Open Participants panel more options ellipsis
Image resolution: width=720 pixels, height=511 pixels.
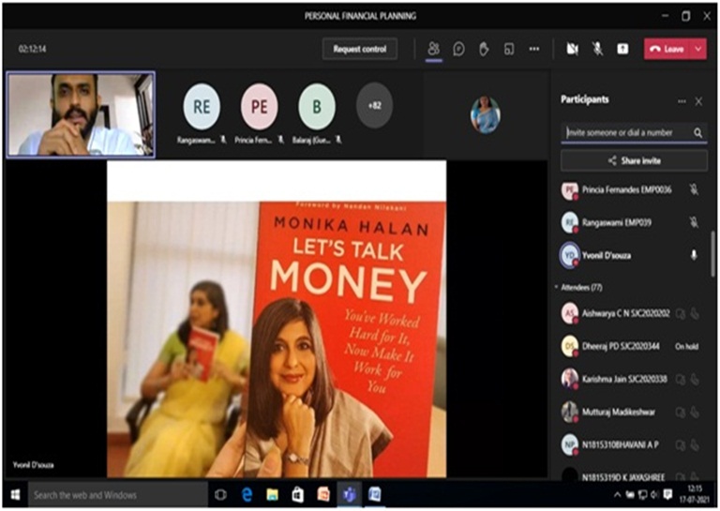coord(682,101)
